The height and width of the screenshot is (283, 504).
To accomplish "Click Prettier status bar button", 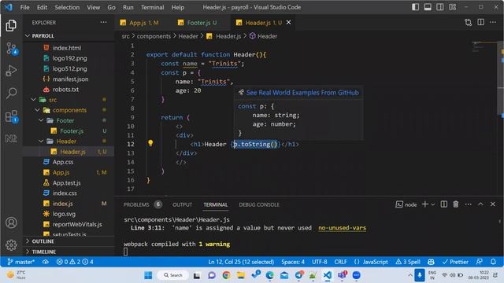I will pyautogui.click(x=455, y=262).
